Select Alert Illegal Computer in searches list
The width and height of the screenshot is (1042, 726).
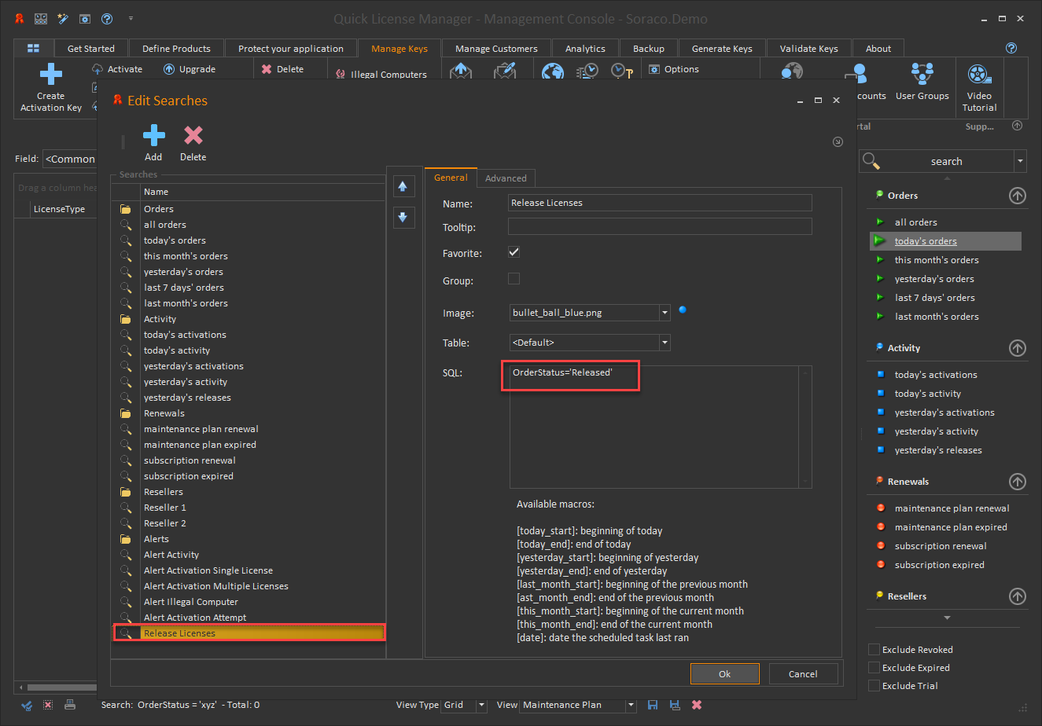[x=249, y=602]
